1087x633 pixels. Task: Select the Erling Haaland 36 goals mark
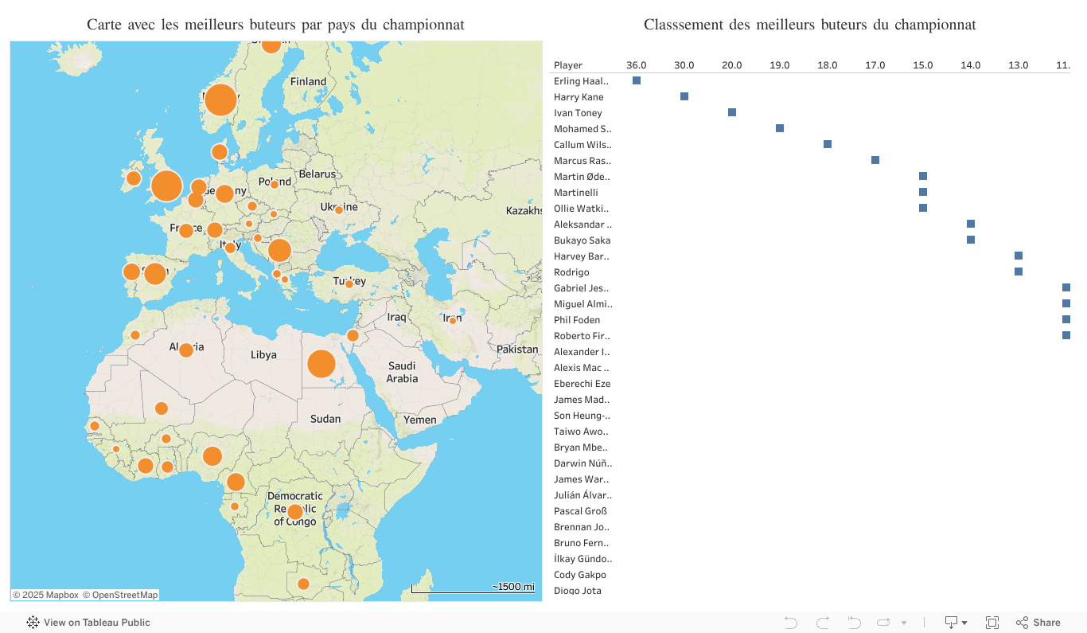[x=637, y=80]
